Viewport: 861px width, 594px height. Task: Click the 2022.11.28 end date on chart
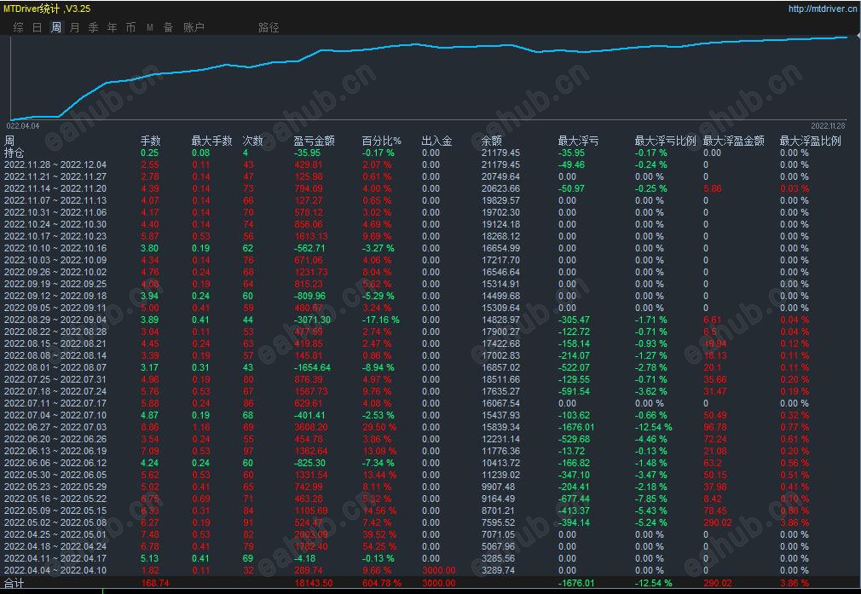tap(828, 126)
